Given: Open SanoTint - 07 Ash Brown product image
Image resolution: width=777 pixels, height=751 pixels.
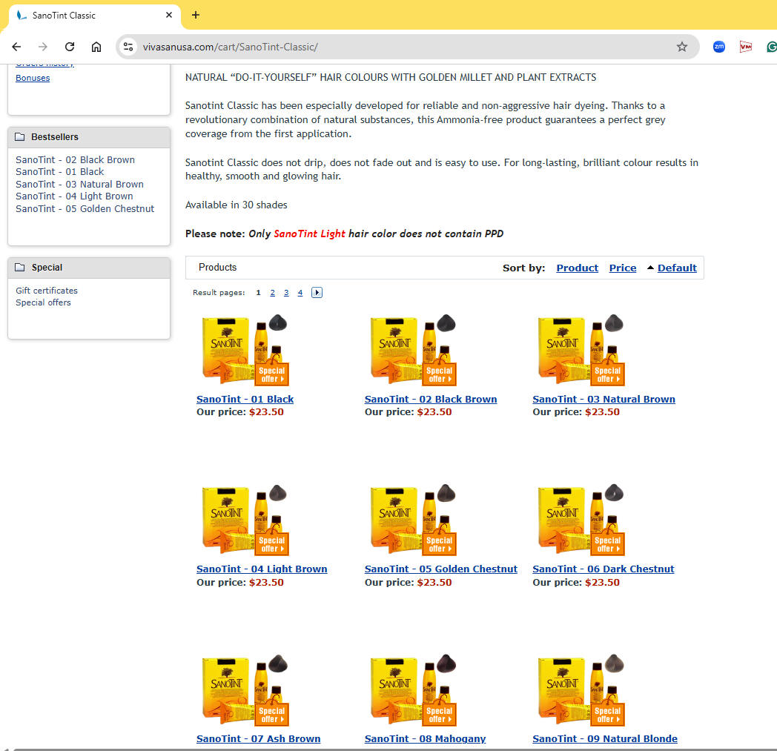Looking at the screenshot, I should coord(245,690).
